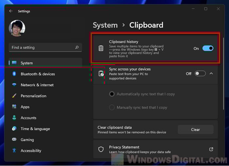Click the Personalization paintbrush icon
This screenshot has height=166, width=229.
pos(14,96)
